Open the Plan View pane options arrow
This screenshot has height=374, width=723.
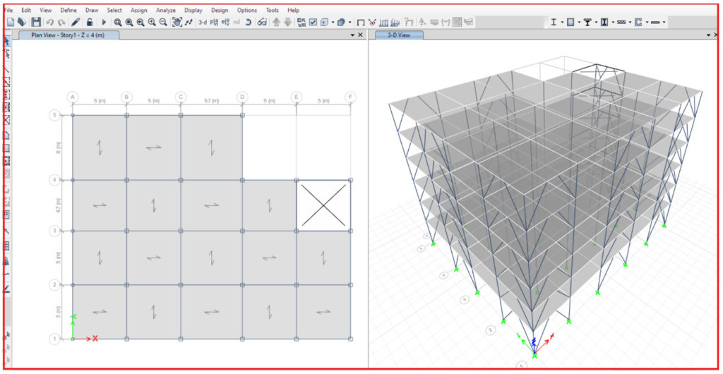[x=352, y=35]
